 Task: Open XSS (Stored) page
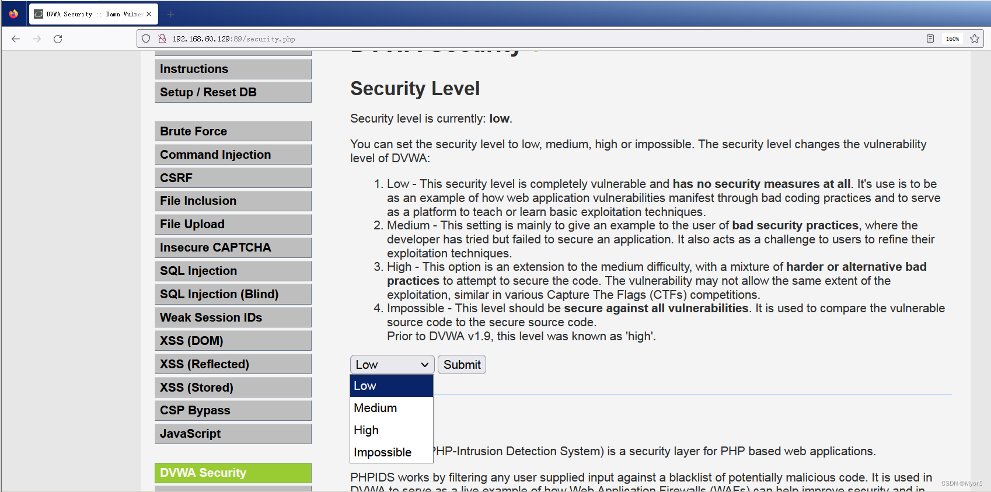point(233,388)
